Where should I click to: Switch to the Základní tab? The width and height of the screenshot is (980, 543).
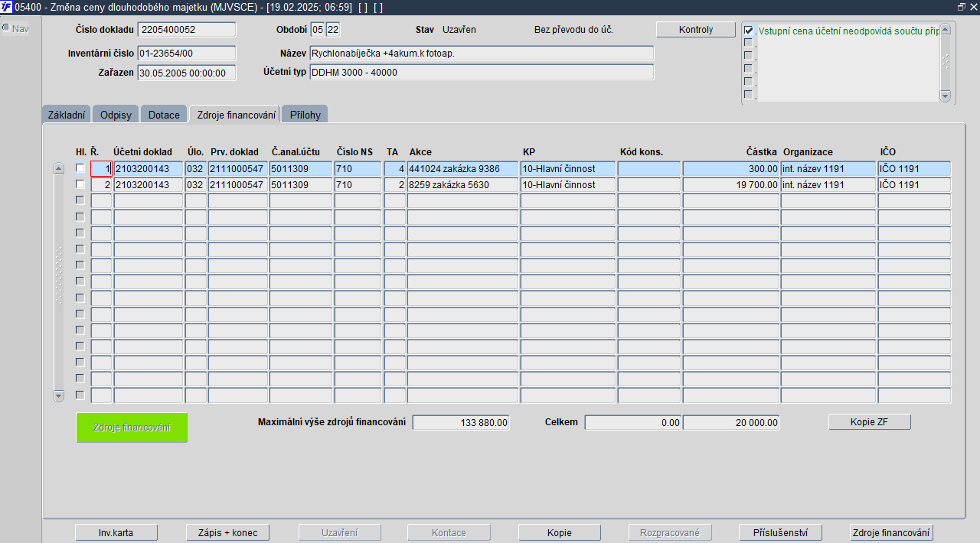tap(67, 115)
